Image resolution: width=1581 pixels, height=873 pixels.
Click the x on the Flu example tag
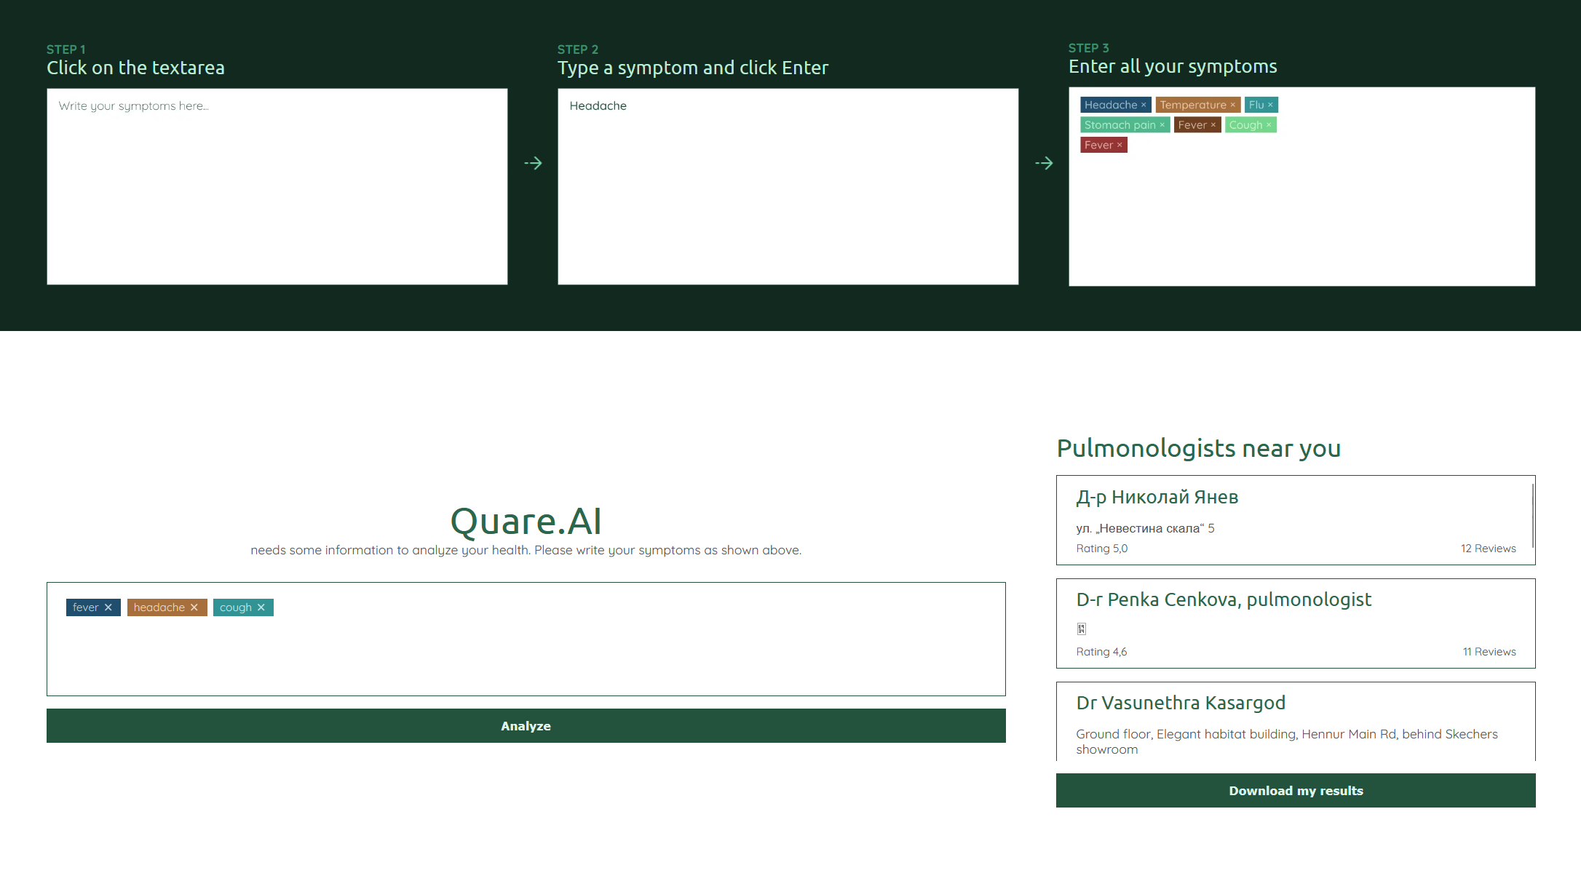tap(1270, 105)
